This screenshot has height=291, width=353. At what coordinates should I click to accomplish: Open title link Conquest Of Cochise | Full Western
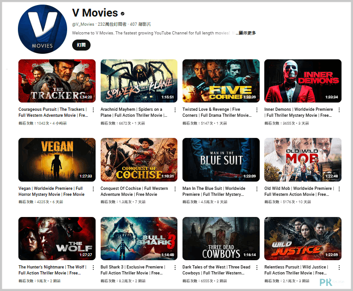[134, 191]
